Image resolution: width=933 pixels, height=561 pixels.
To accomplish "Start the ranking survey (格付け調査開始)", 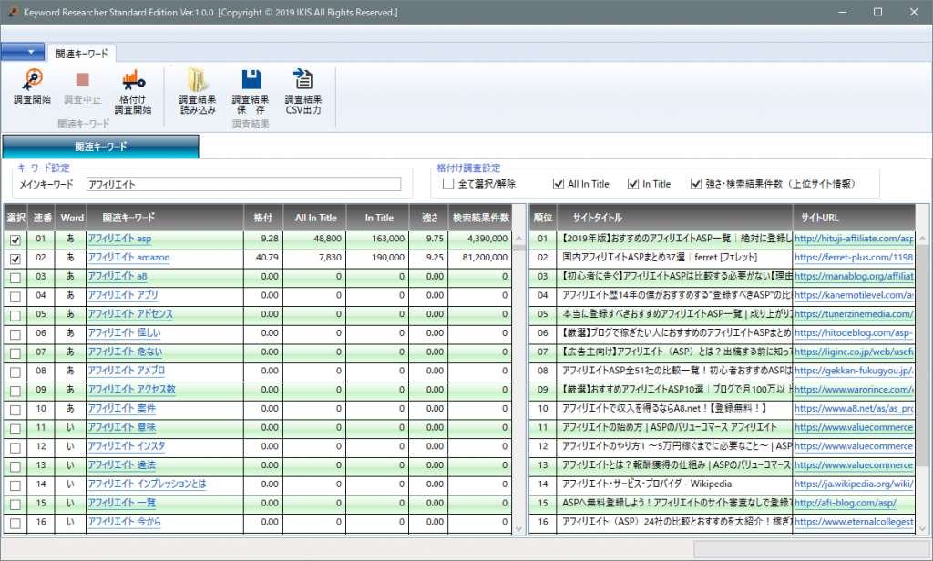I will [133, 92].
